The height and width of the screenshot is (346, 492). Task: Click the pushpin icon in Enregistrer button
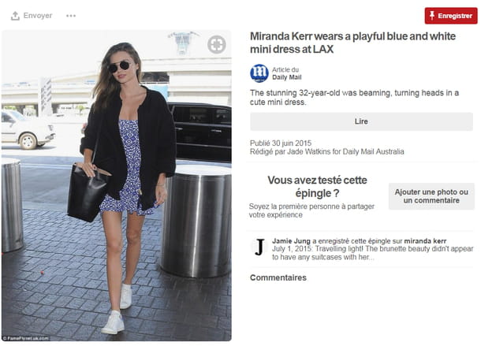click(x=432, y=16)
